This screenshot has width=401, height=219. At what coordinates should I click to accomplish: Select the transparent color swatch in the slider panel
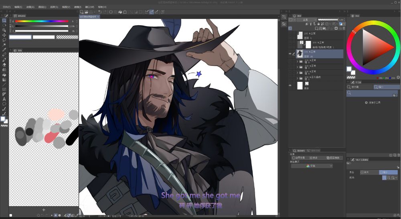(x=67, y=37)
